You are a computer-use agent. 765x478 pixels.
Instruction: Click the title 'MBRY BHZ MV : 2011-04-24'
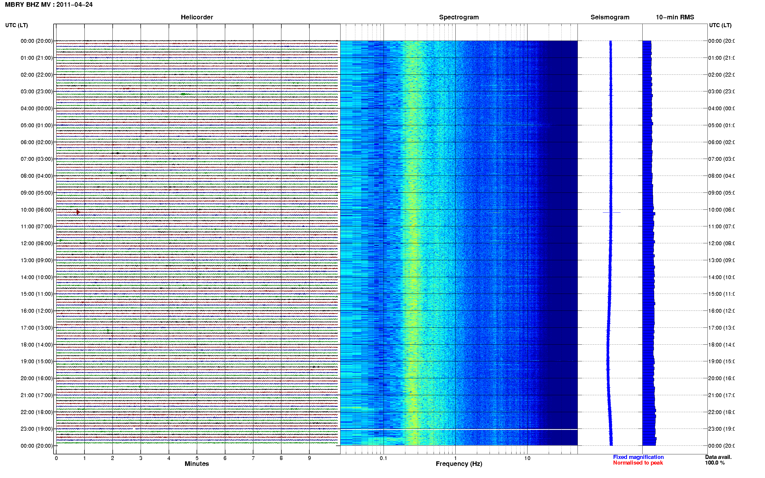tap(49, 5)
